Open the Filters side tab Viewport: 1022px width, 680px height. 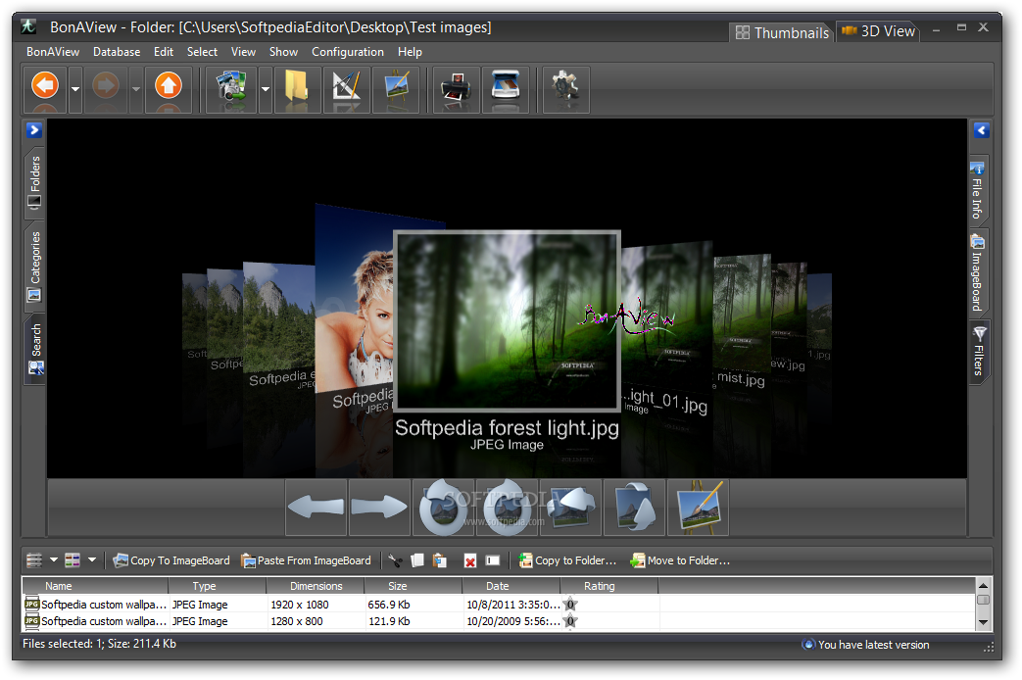click(x=978, y=352)
